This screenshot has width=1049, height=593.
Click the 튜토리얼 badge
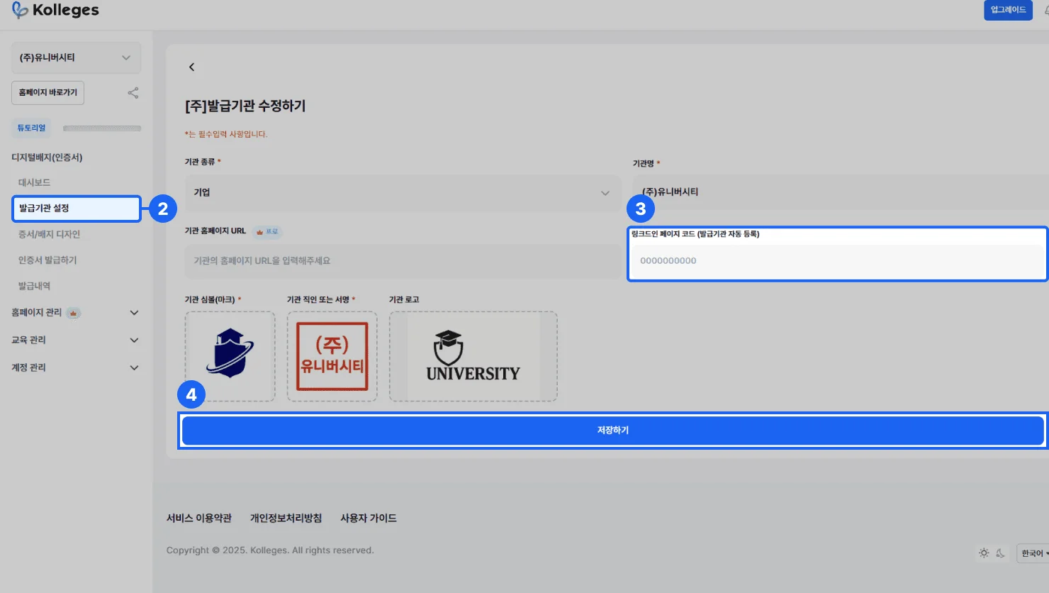click(x=31, y=128)
